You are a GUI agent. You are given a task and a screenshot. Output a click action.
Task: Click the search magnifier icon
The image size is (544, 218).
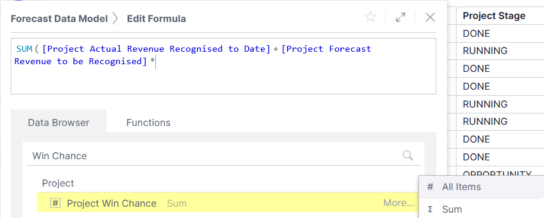408,156
